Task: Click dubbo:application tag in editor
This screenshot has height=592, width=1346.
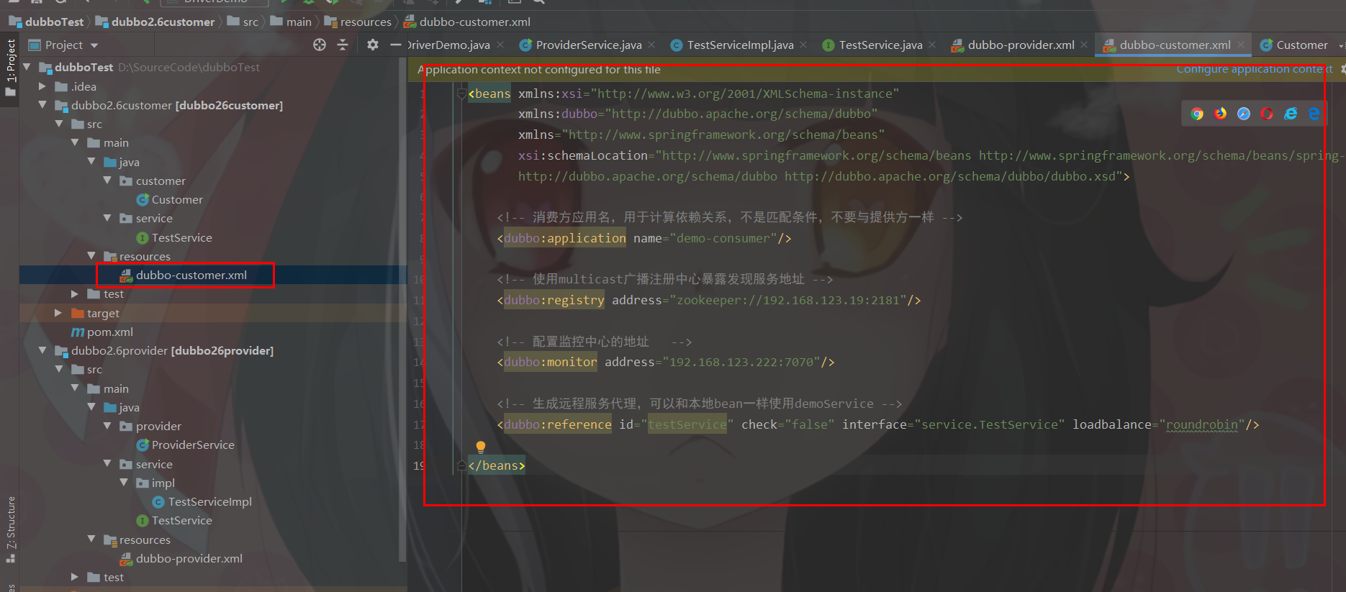Action: click(565, 238)
